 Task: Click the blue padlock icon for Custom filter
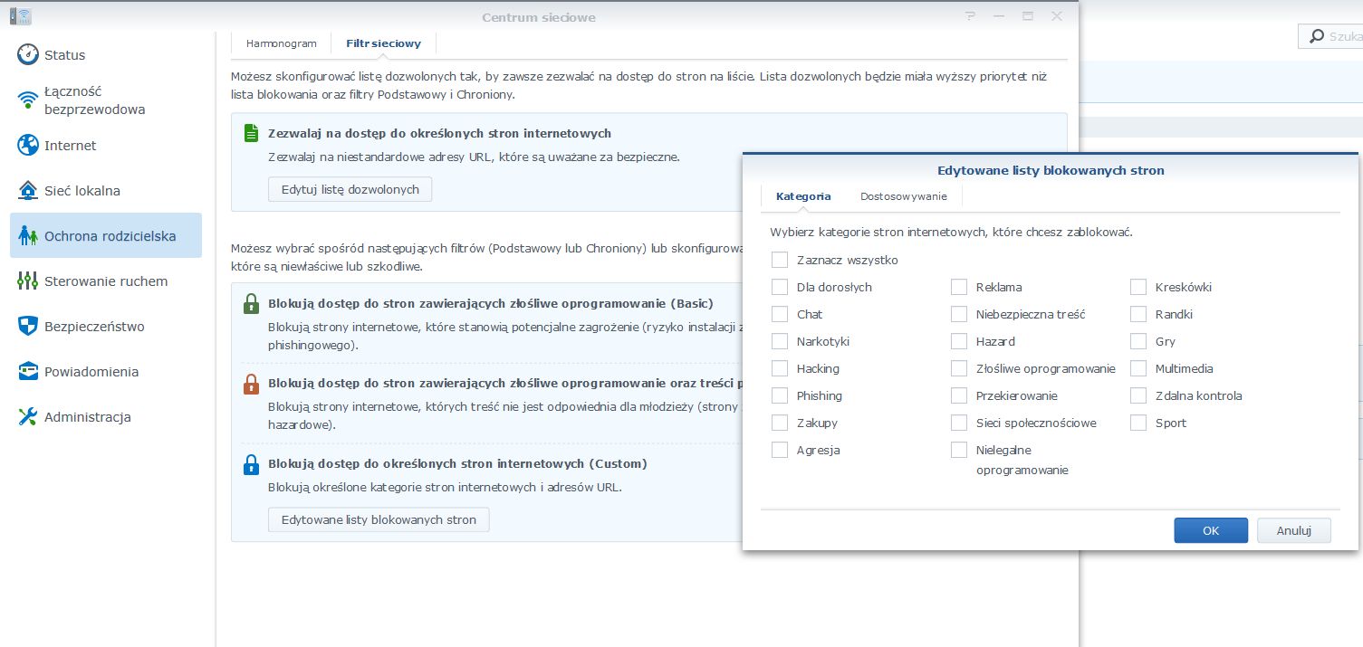pos(251,464)
